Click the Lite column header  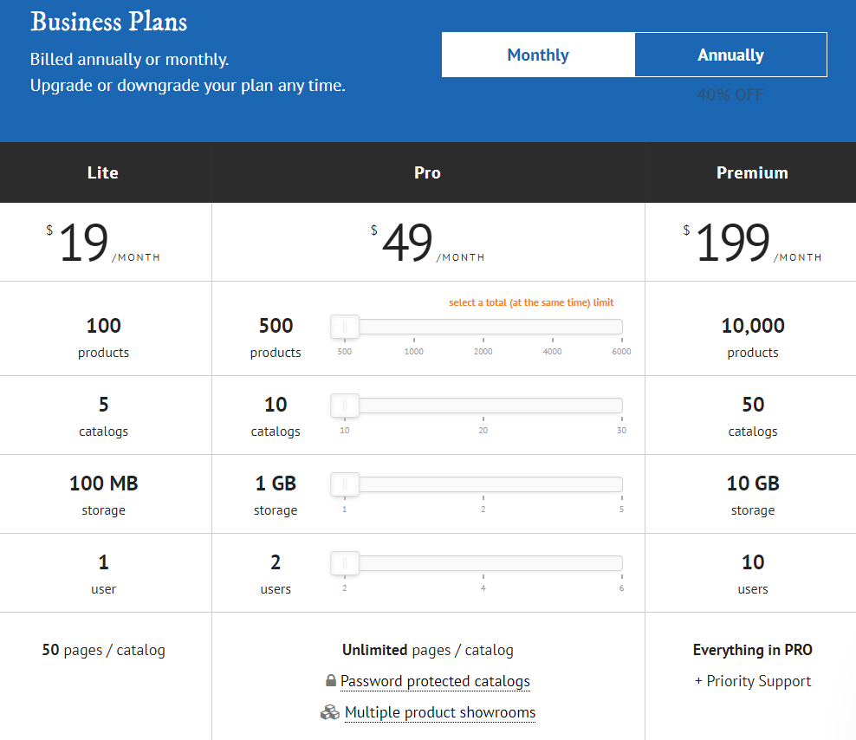pos(102,172)
